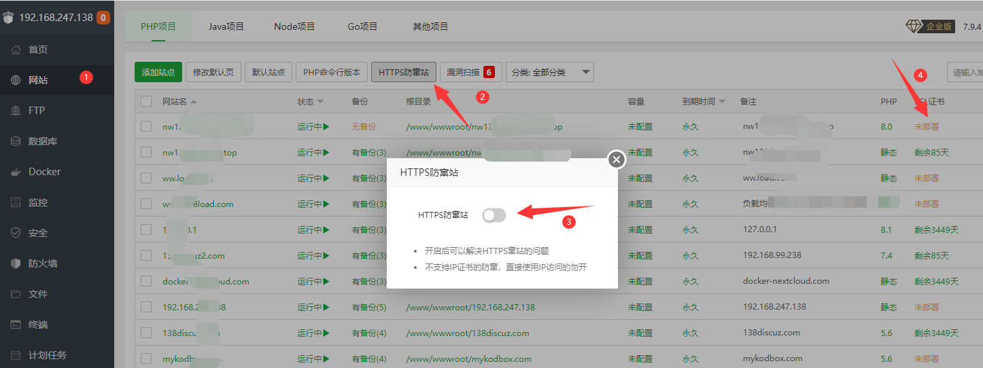Open 终端 terminal icon

point(16,325)
